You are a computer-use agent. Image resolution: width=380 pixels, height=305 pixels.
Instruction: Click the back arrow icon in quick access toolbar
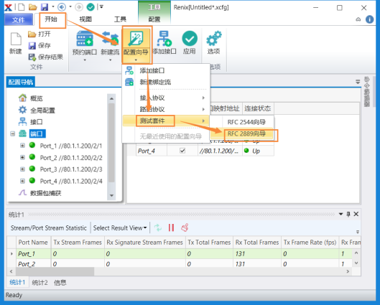tap(62, 7)
